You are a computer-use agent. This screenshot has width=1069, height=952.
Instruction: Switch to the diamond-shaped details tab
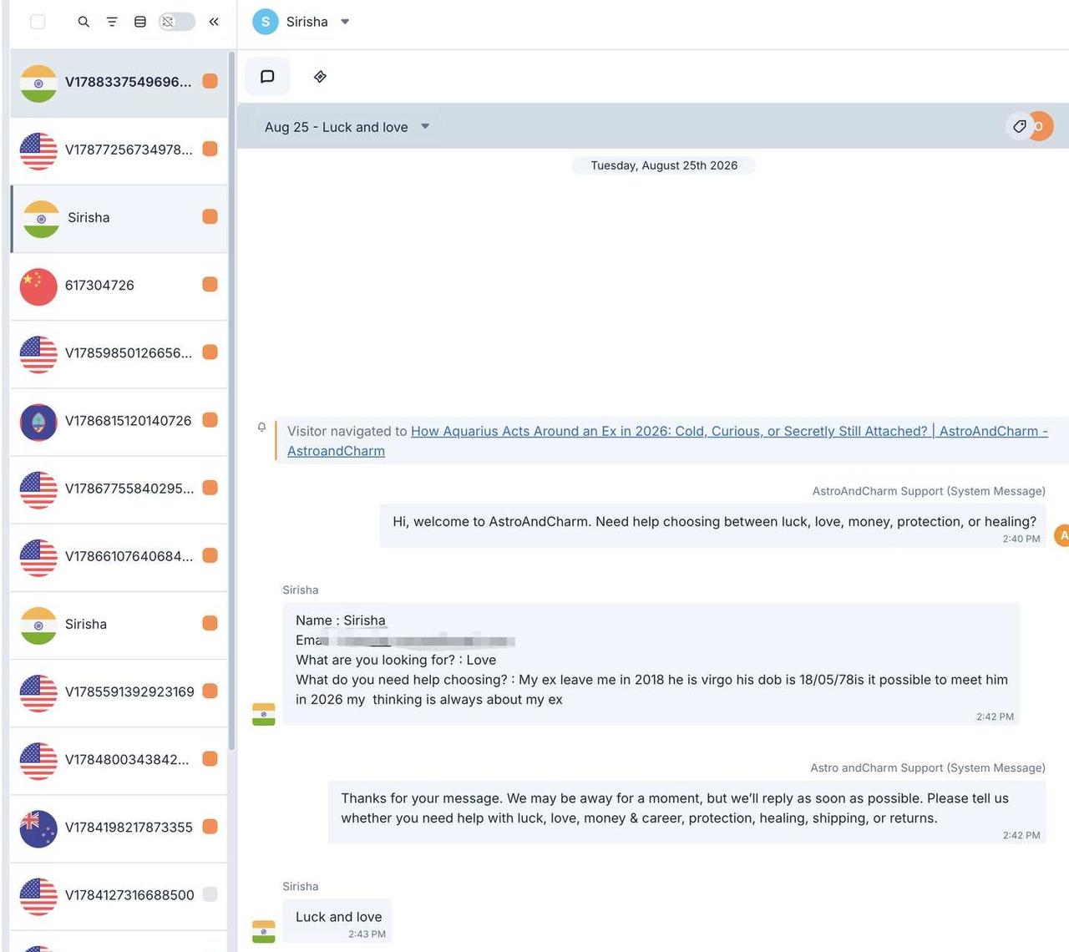[320, 77]
